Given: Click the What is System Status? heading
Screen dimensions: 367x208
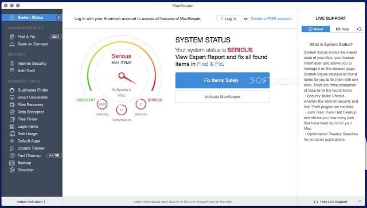Looking at the screenshot, I should pos(331,45).
